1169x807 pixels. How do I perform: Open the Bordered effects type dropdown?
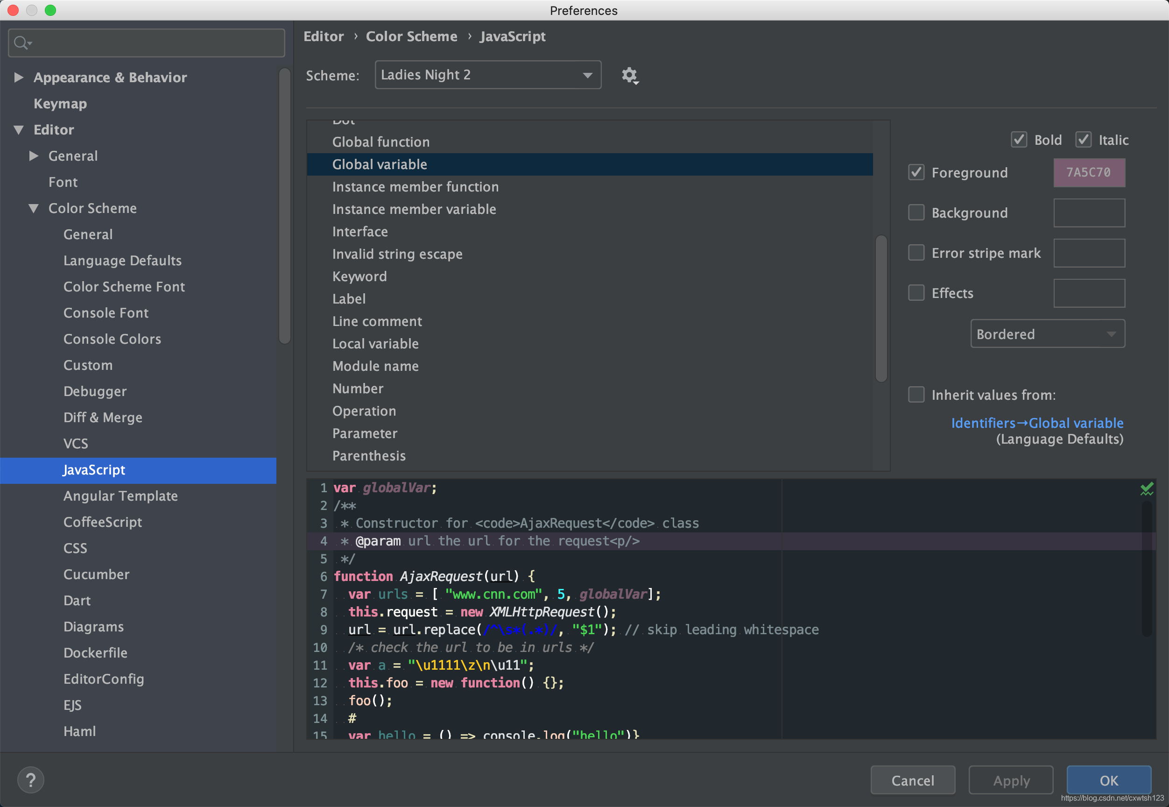tap(1047, 334)
